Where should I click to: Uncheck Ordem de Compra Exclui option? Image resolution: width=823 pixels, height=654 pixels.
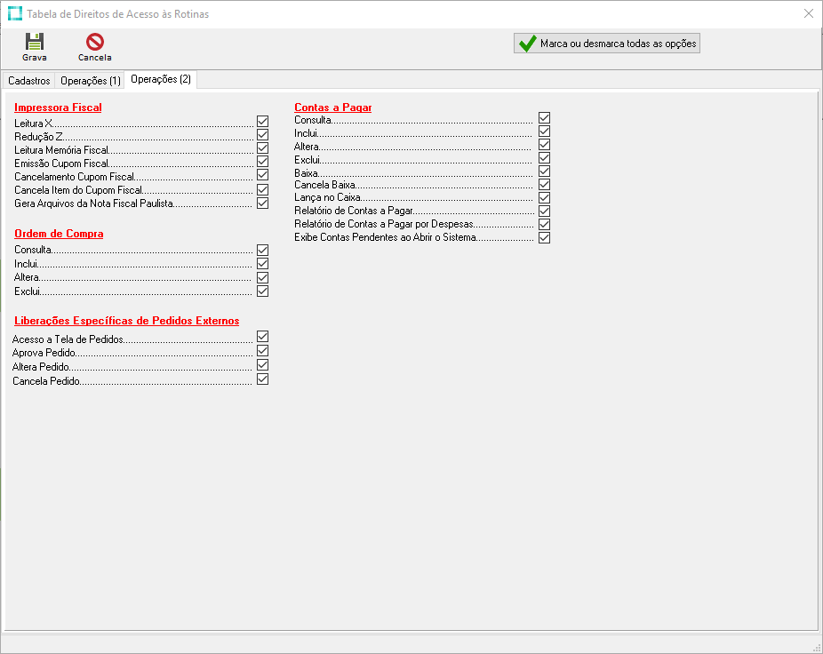coord(262,291)
